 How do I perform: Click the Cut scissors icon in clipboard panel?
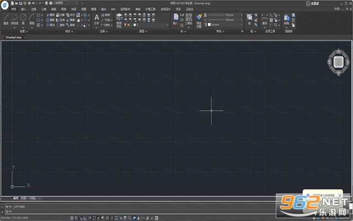tap(293, 20)
